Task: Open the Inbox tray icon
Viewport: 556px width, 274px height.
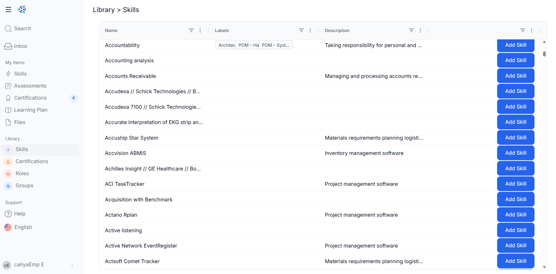Action: coord(8,46)
